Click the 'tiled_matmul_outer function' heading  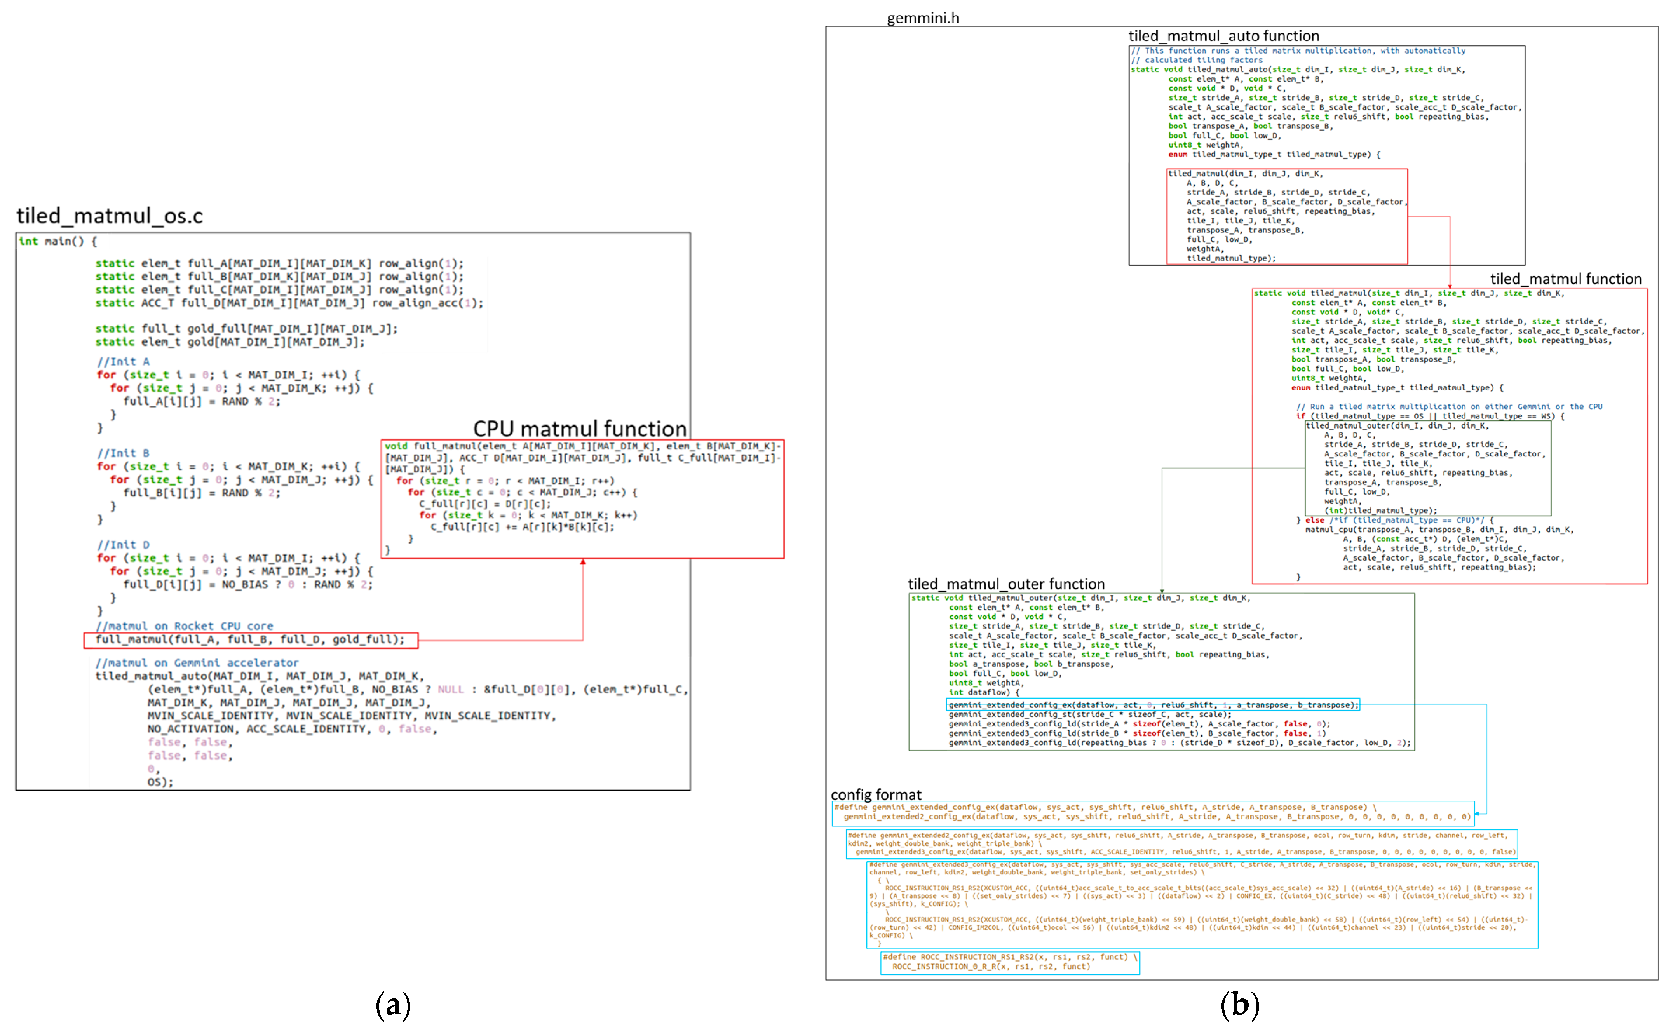pyautogui.click(x=1005, y=584)
